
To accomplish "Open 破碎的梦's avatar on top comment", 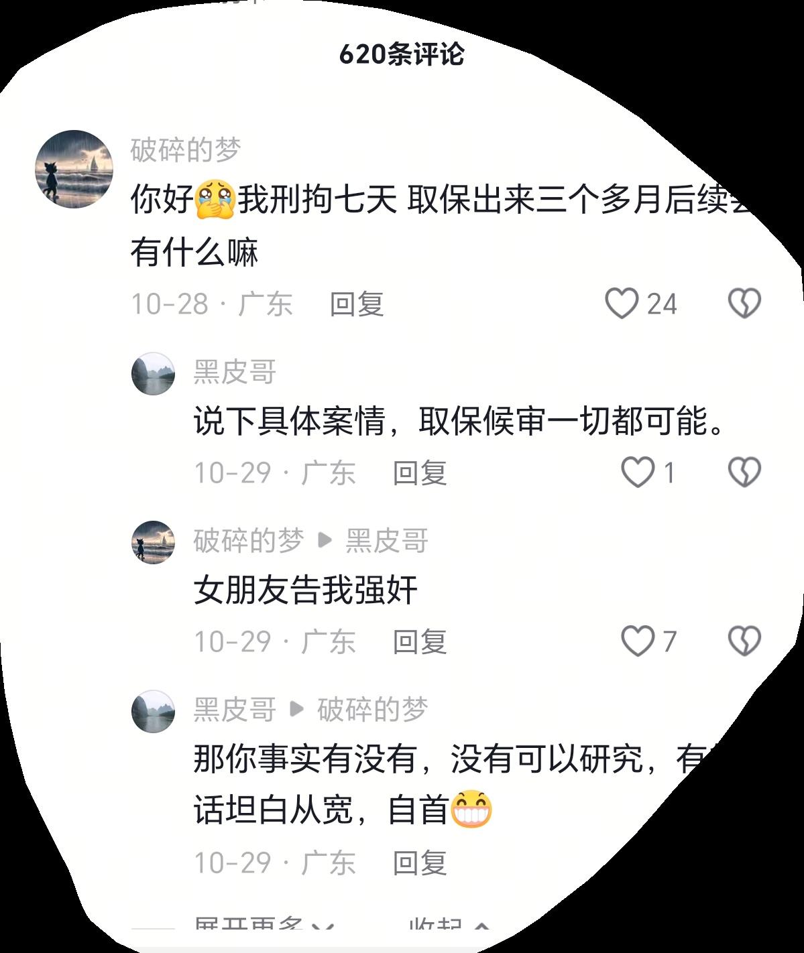I will point(74,169).
